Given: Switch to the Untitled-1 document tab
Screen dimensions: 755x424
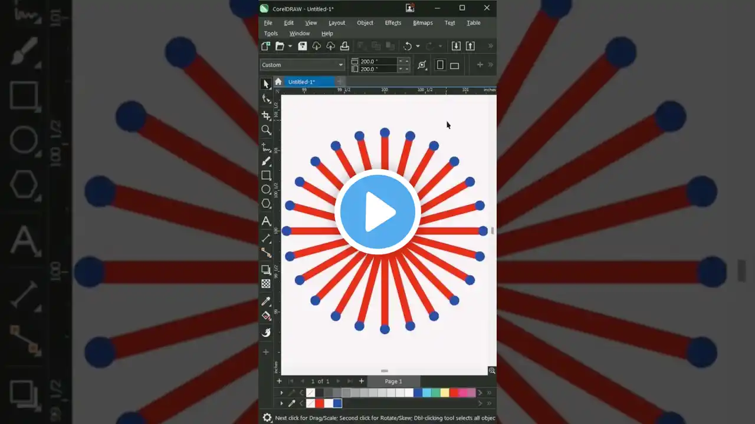Looking at the screenshot, I should tap(303, 81).
